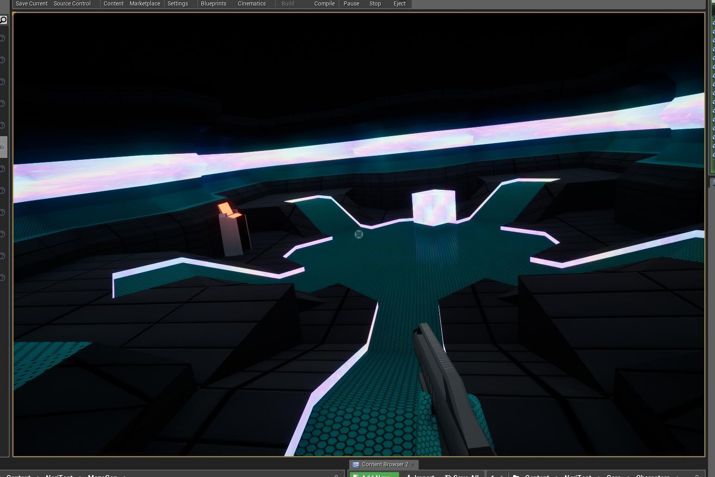This screenshot has height=477, width=715.
Task: Open the Content browser from toolbar
Action: 113,4
